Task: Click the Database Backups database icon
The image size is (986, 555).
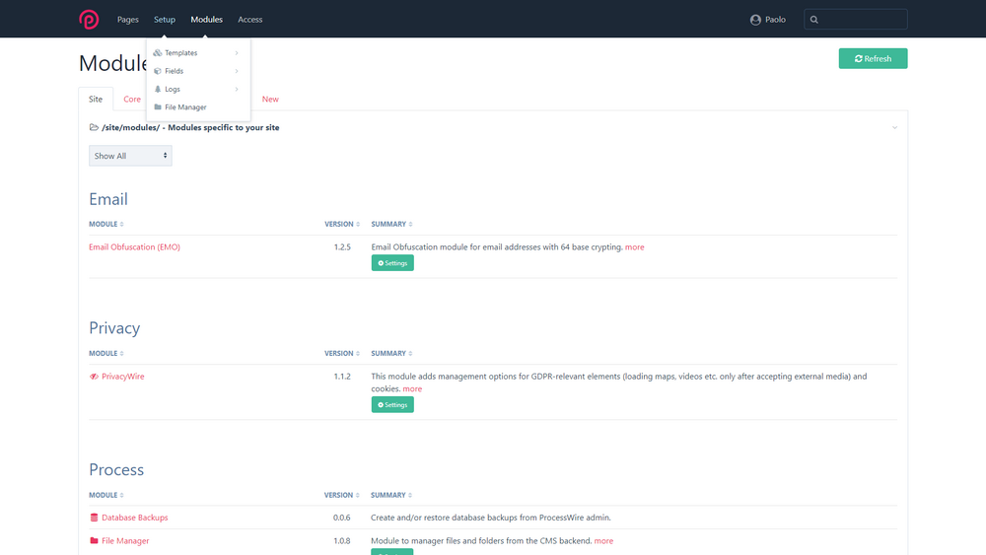Action: [94, 518]
